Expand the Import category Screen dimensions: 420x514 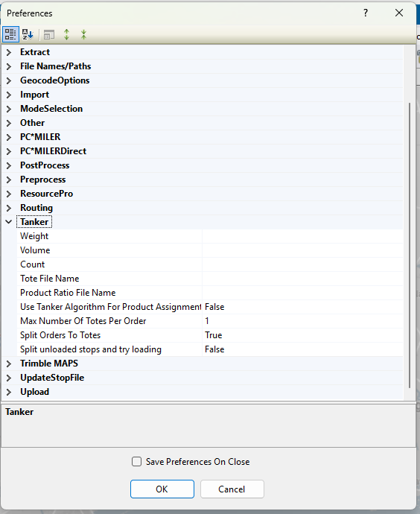point(9,95)
